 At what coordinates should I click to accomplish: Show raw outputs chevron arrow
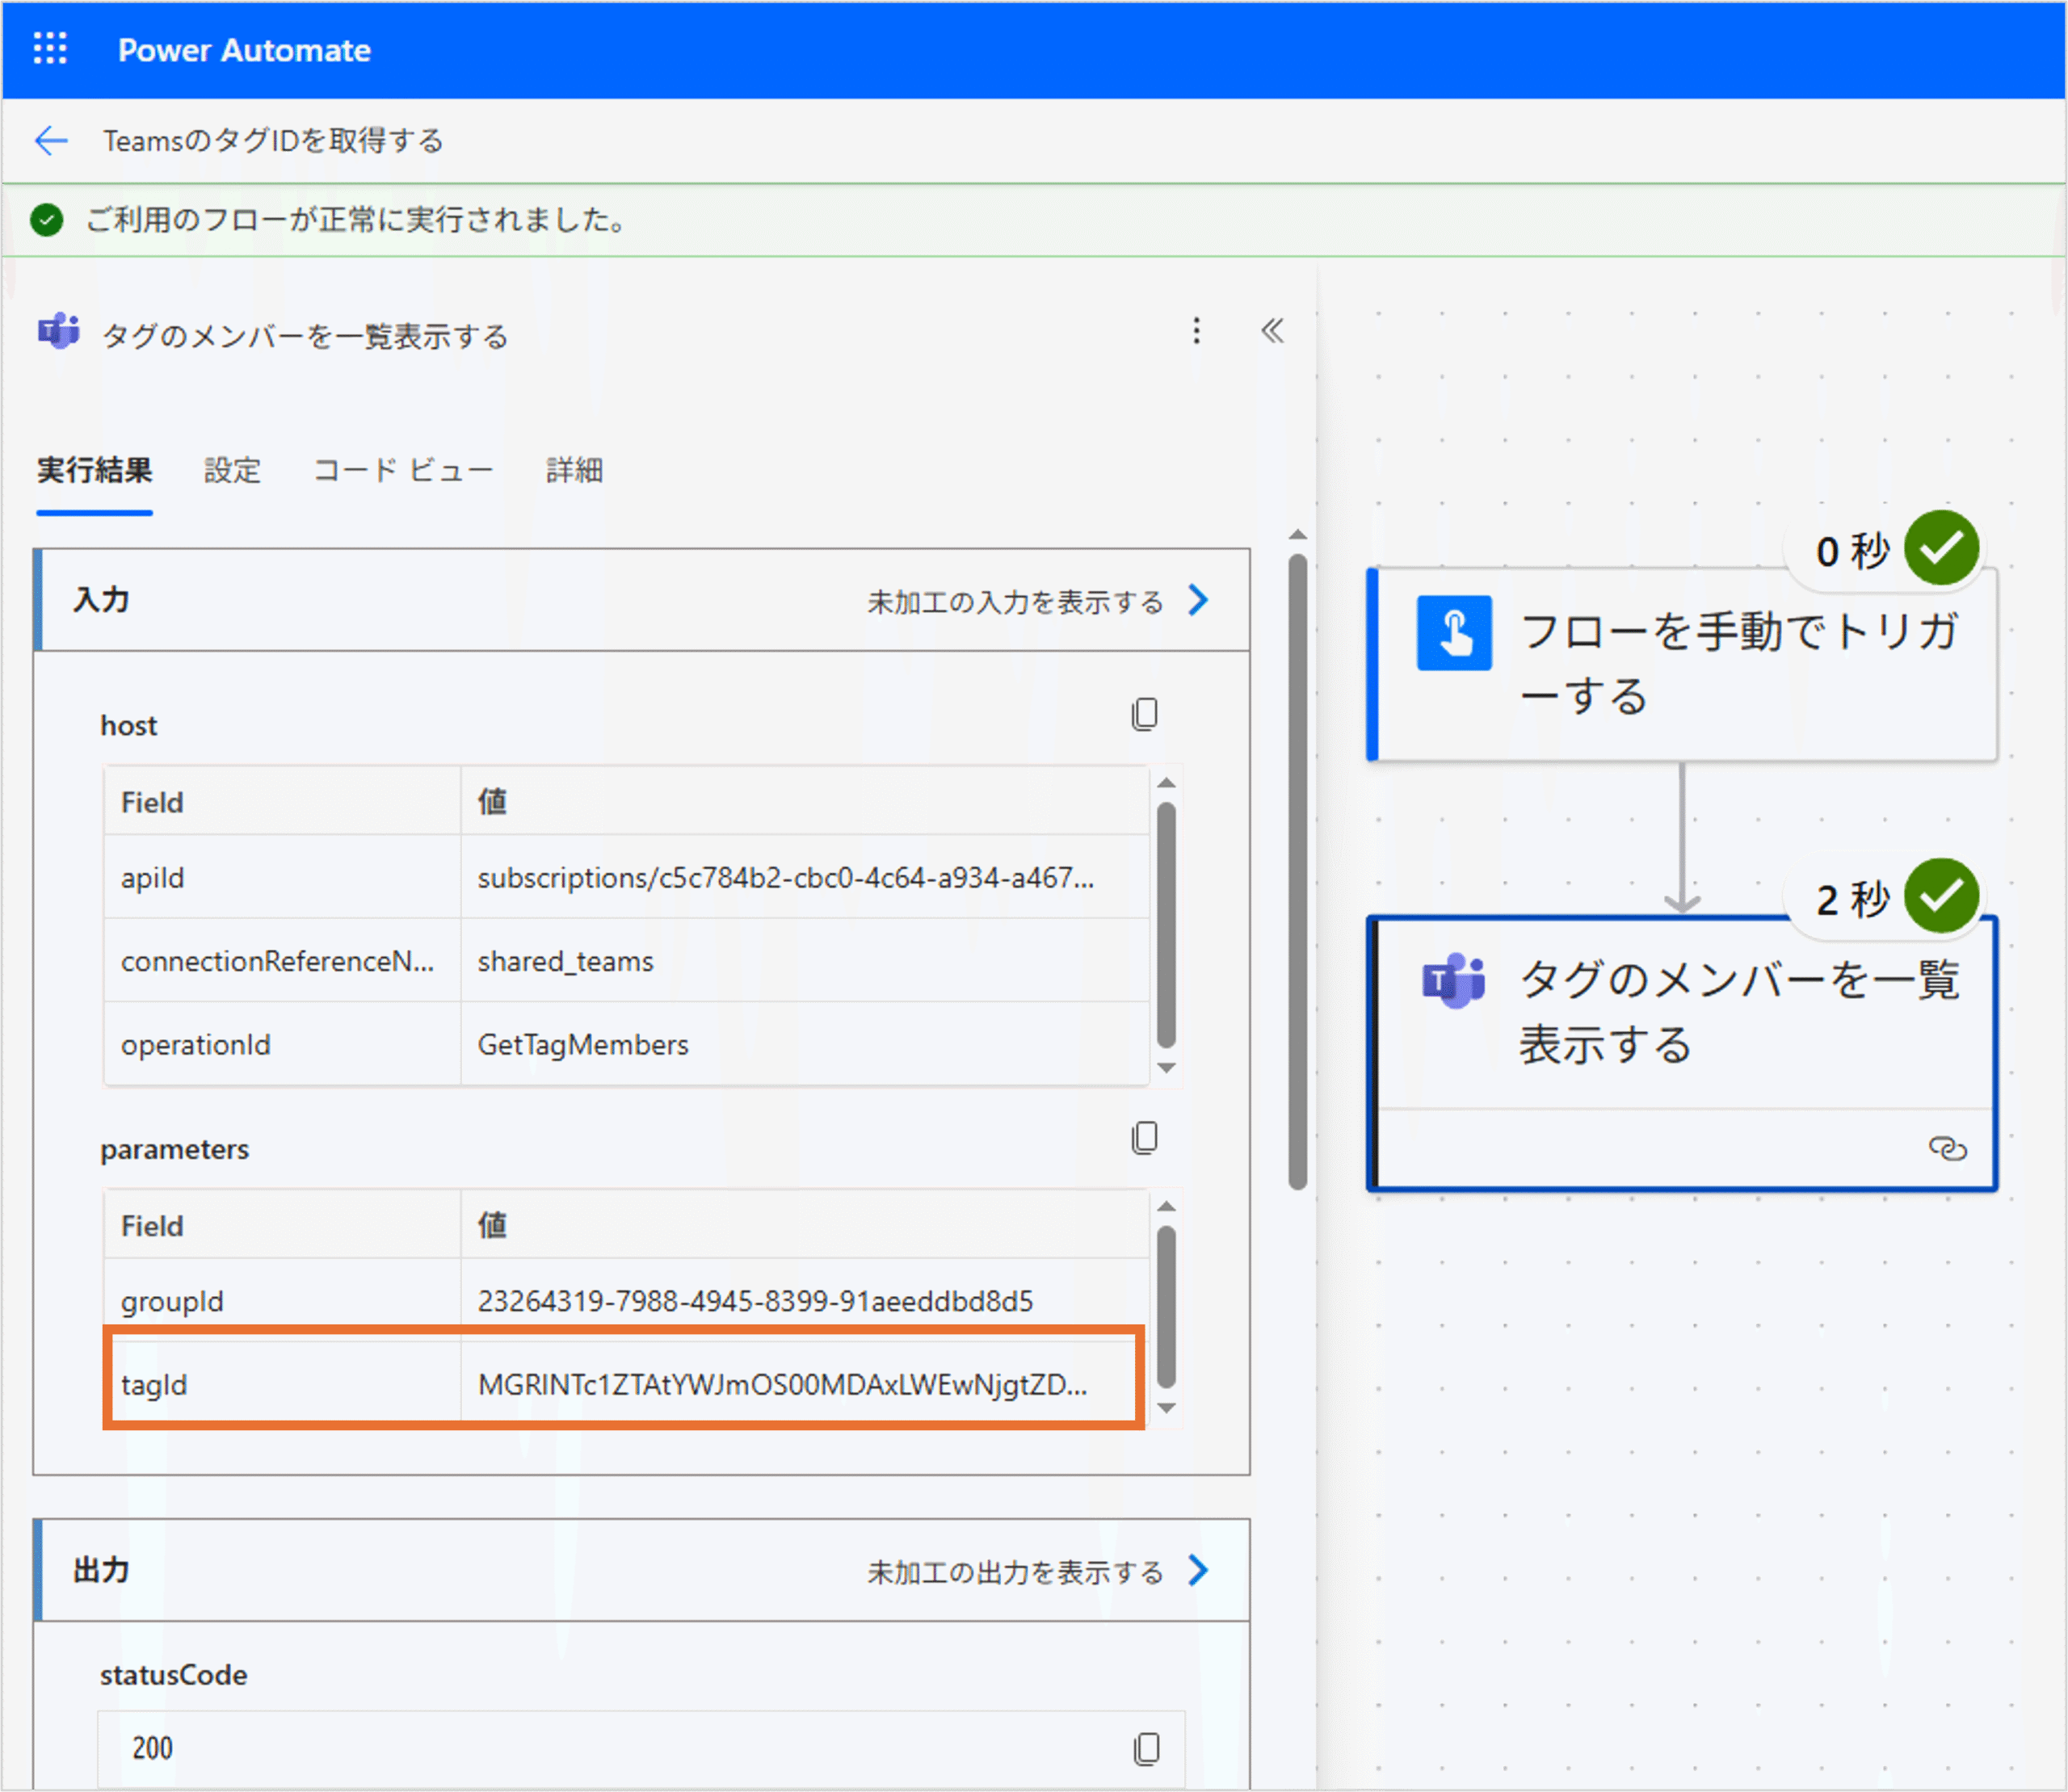[x=1199, y=1570]
